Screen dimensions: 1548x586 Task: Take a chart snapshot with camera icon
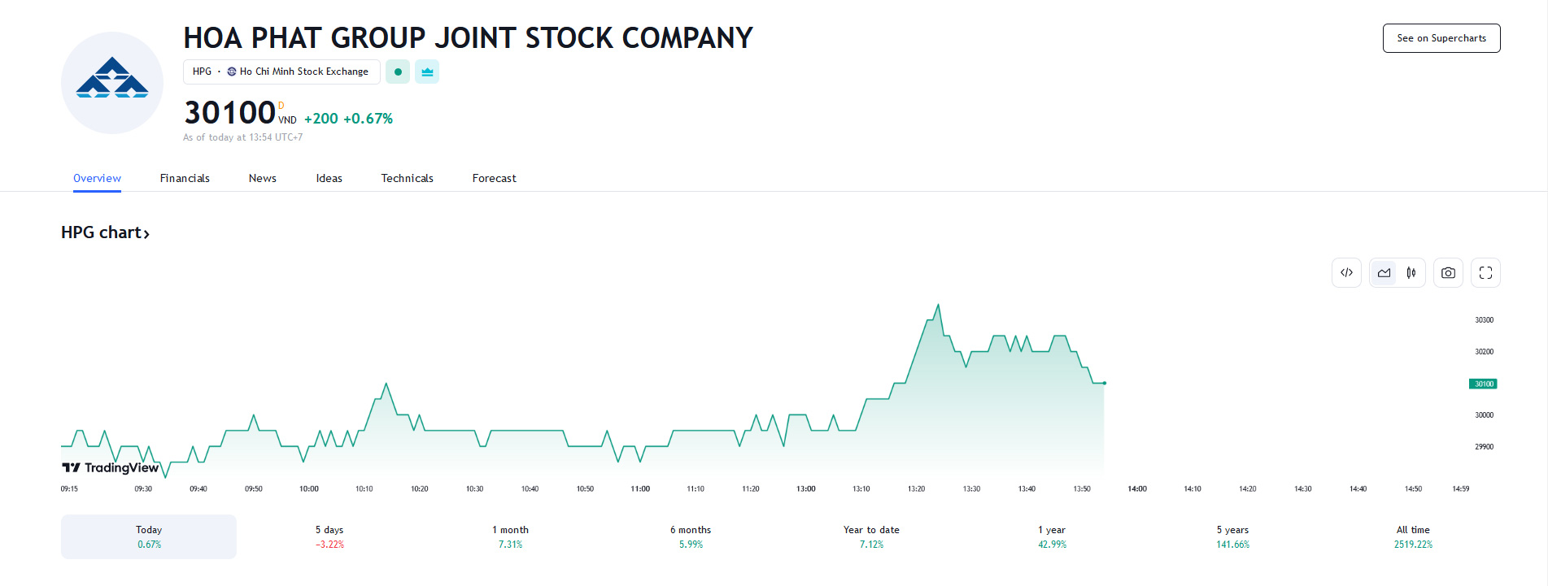[x=1448, y=273]
